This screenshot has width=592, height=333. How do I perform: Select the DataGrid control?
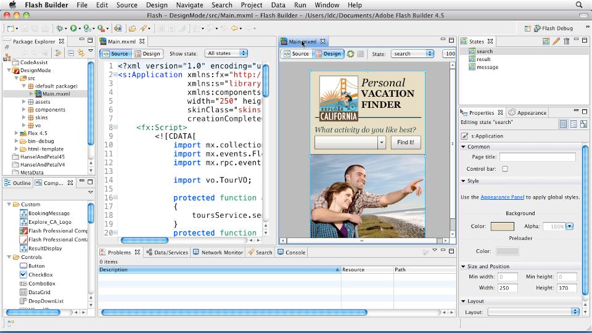click(39, 292)
